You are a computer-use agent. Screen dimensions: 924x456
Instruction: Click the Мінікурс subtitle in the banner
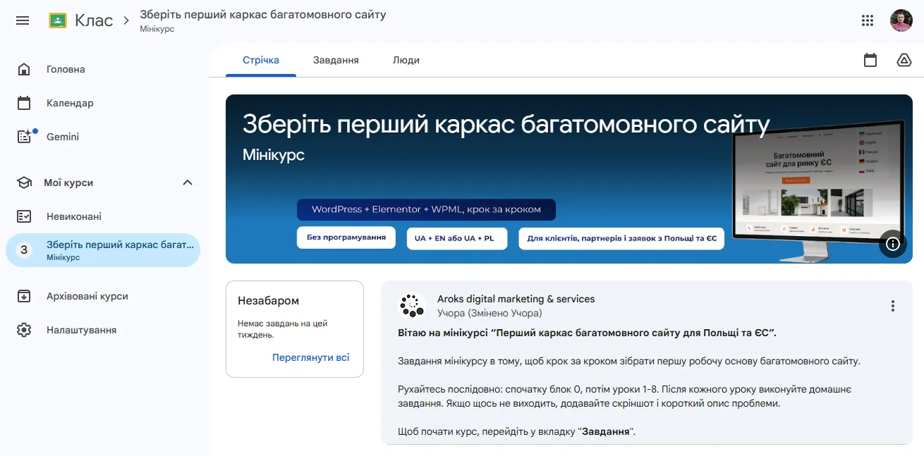pos(274,154)
